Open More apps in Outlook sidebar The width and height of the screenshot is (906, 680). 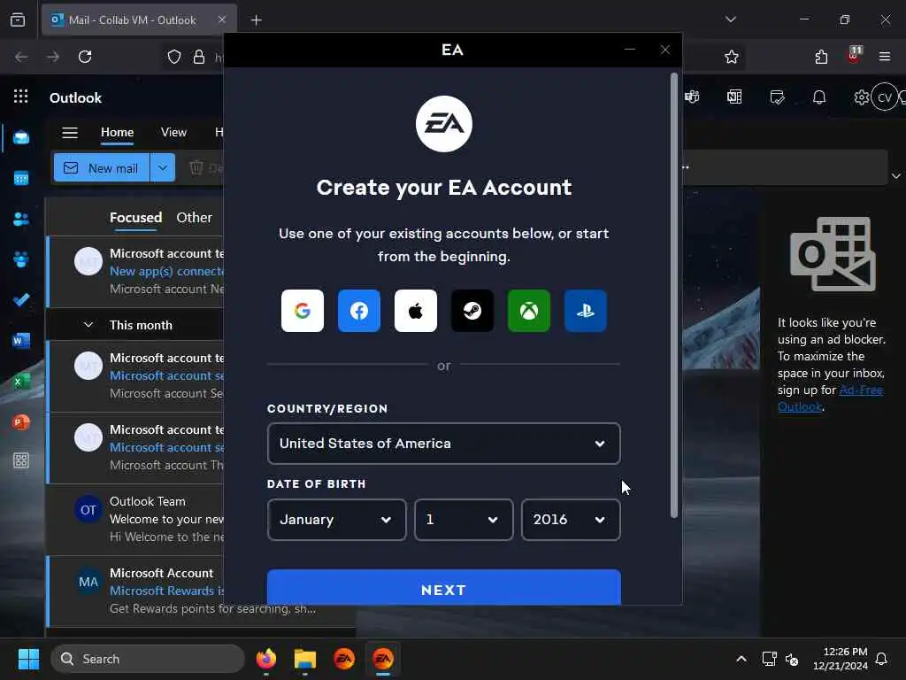click(21, 460)
